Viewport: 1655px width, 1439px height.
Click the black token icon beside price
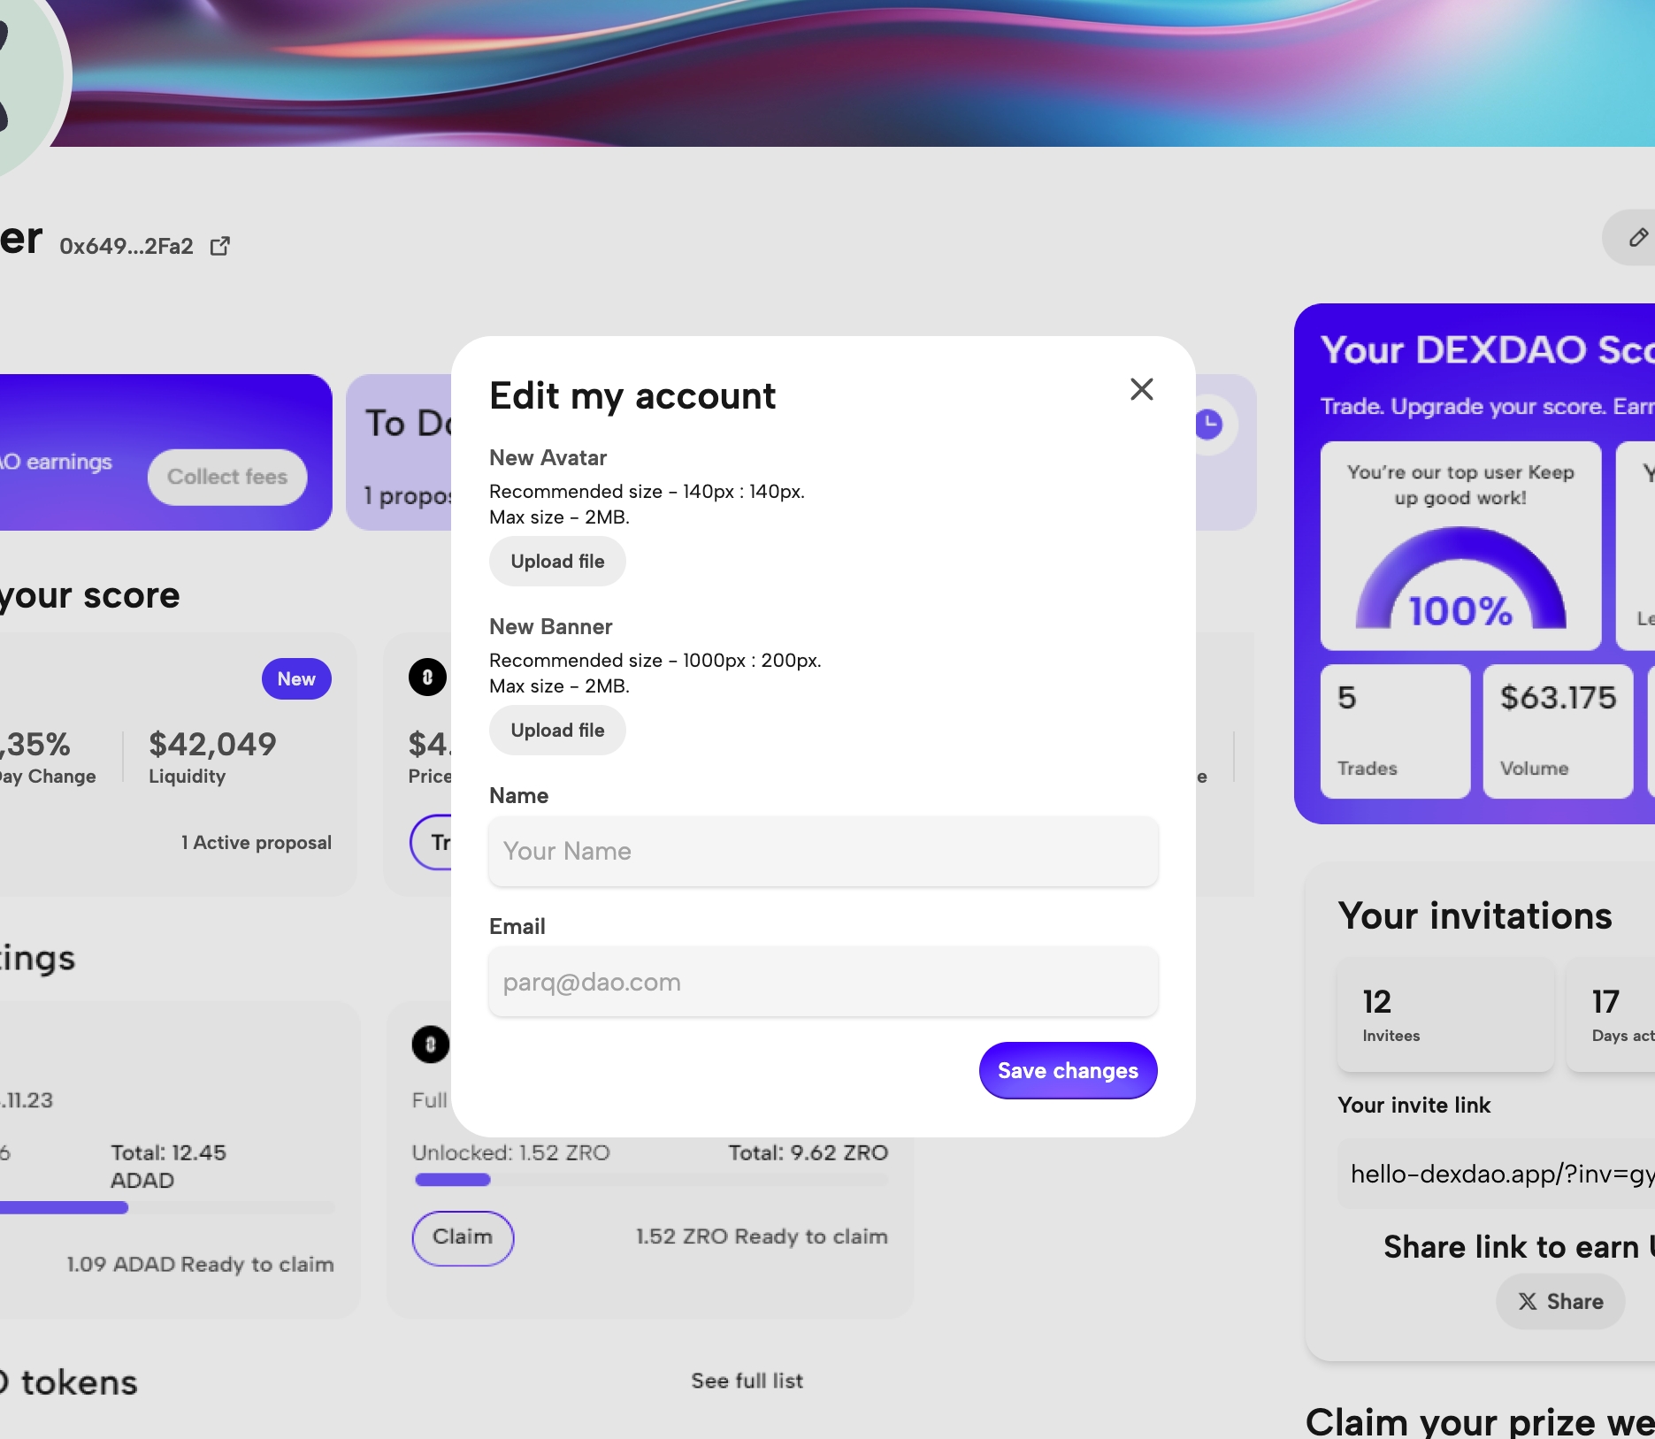point(427,677)
